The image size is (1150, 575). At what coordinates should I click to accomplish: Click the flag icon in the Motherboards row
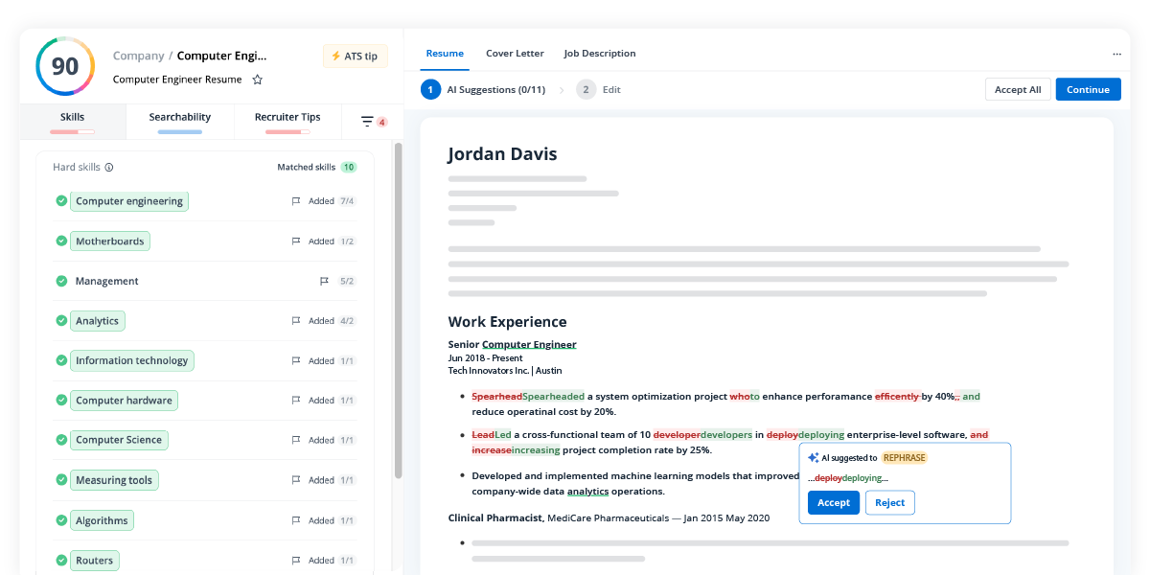296,241
